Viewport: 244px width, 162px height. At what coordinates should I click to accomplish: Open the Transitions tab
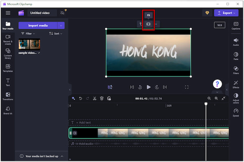(x=8, y=96)
